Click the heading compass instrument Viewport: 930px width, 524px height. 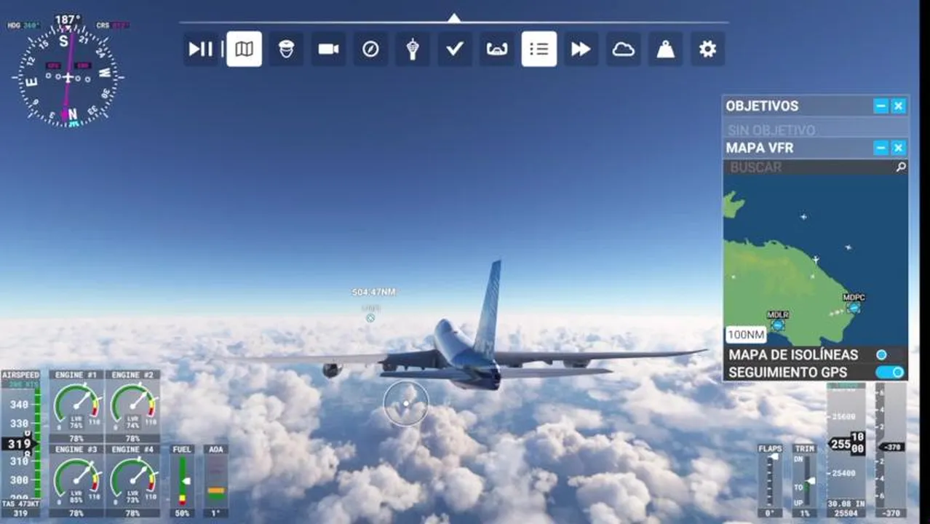tap(68, 76)
